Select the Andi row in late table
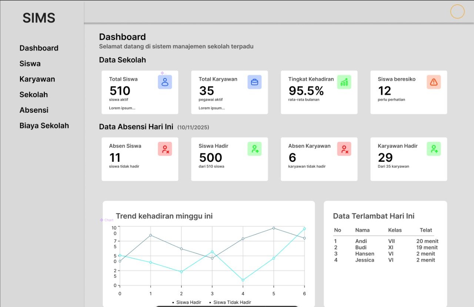 tap(385, 241)
